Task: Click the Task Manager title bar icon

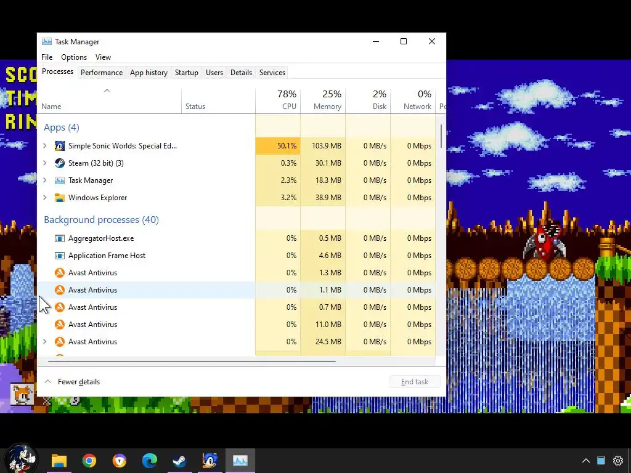Action: 47,41
